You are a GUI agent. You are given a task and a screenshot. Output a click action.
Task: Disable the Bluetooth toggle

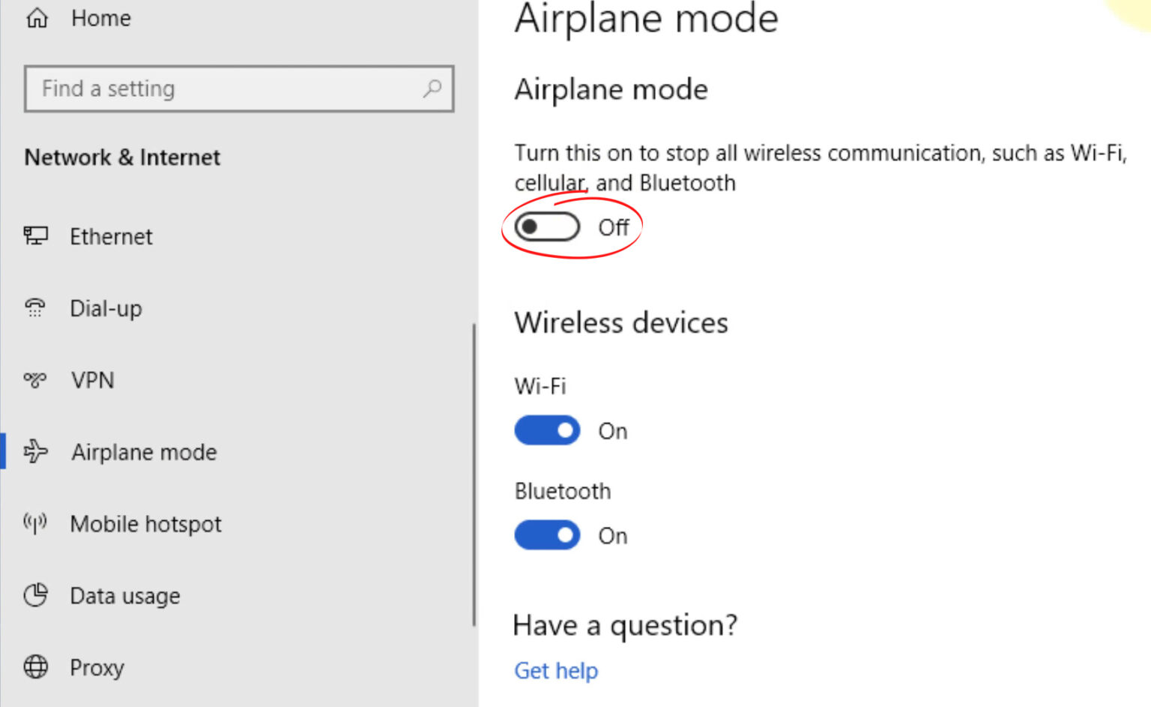(547, 535)
